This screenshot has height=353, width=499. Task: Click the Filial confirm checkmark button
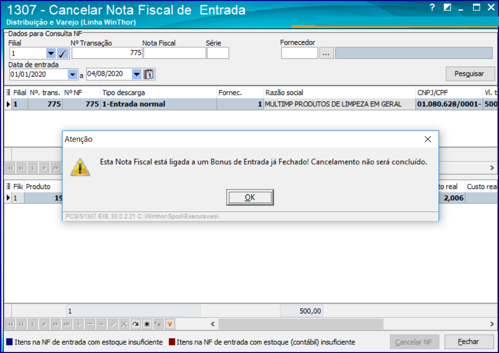tap(63, 53)
